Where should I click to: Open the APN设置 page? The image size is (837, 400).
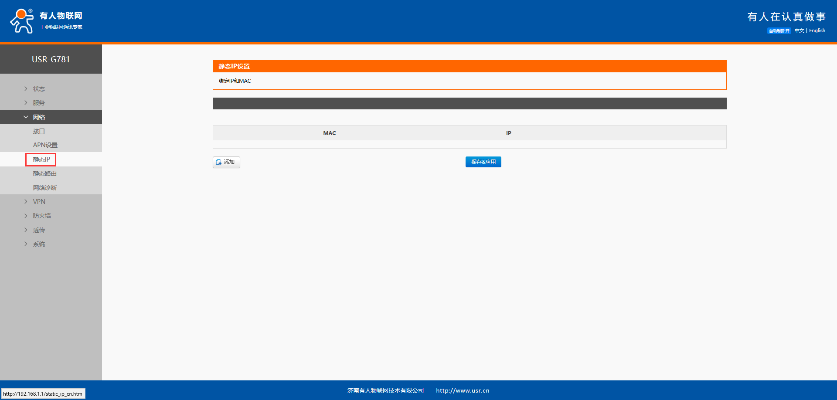[x=45, y=145]
